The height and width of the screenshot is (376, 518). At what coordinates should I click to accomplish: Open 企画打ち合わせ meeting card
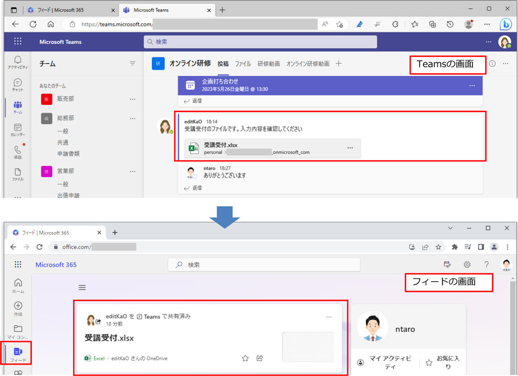click(x=330, y=85)
